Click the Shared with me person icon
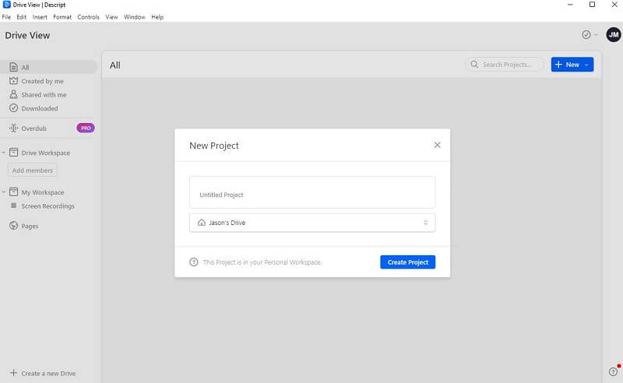This screenshot has width=623, height=383. coord(13,94)
